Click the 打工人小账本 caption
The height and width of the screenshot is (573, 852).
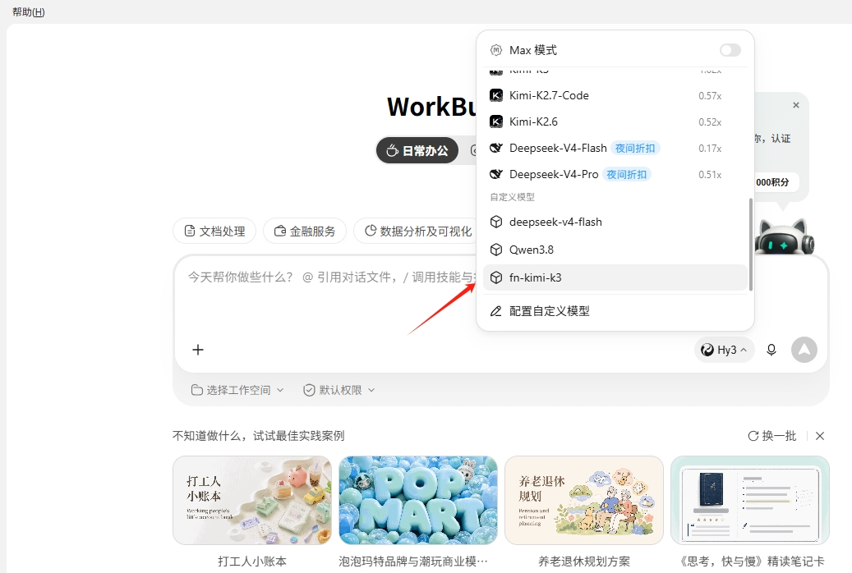[252, 561]
